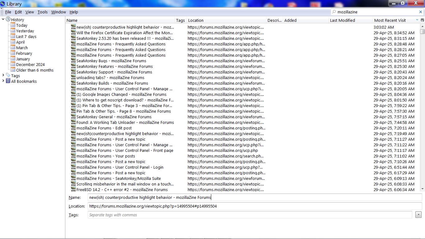Viewport: 425px width, 239px height.
Task: Click the All Bookmarks book icon
Action: click(8, 81)
